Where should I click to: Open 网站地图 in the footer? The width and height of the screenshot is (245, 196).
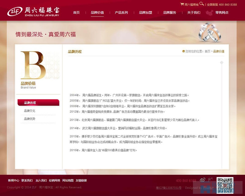click(68, 180)
